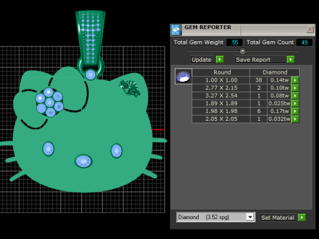Screen dimensions: 319x239
Task: Click the Update button
Action: point(203,60)
